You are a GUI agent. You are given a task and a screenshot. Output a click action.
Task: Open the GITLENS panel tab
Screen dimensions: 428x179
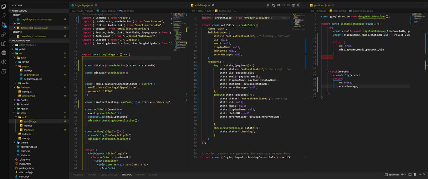tap(153, 175)
